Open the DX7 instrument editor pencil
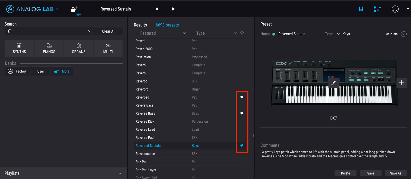This screenshot has height=179, width=411. tap(334, 83)
